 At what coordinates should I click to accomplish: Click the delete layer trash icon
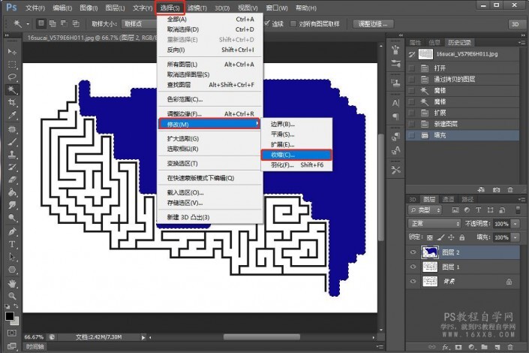pyautogui.click(x=512, y=347)
